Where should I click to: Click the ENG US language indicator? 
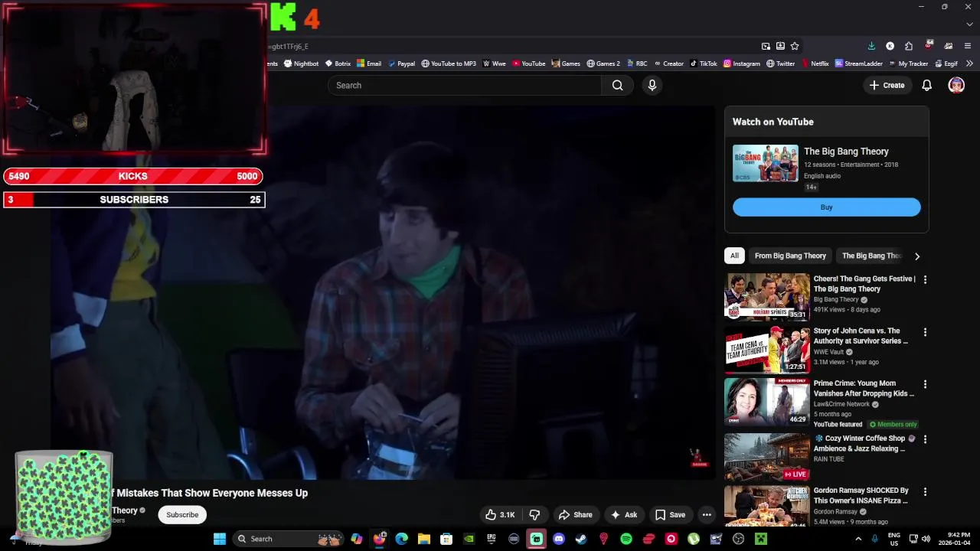click(893, 539)
